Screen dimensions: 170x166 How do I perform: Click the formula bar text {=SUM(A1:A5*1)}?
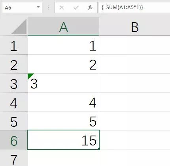[122, 8]
